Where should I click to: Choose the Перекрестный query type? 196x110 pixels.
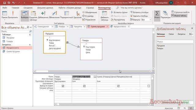[66, 15]
